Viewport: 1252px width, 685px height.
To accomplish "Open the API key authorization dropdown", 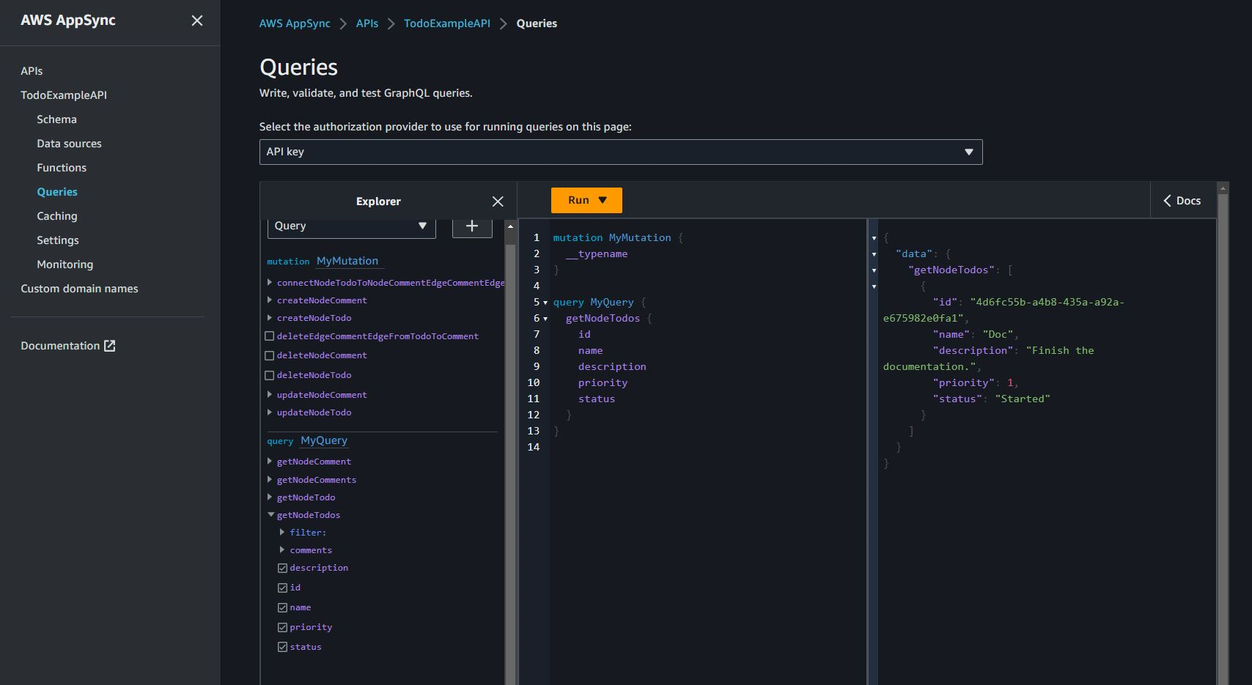I will click(x=620, y=152).
